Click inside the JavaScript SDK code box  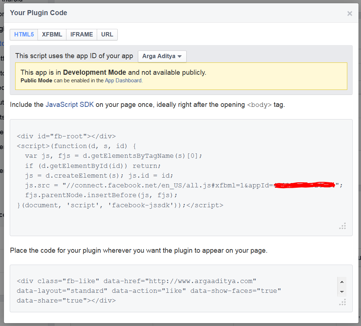[x=181, y=178]
